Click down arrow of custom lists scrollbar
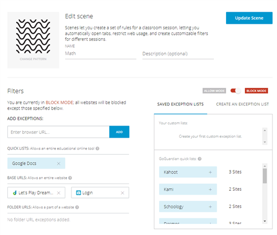 click(x=265, y=142)
